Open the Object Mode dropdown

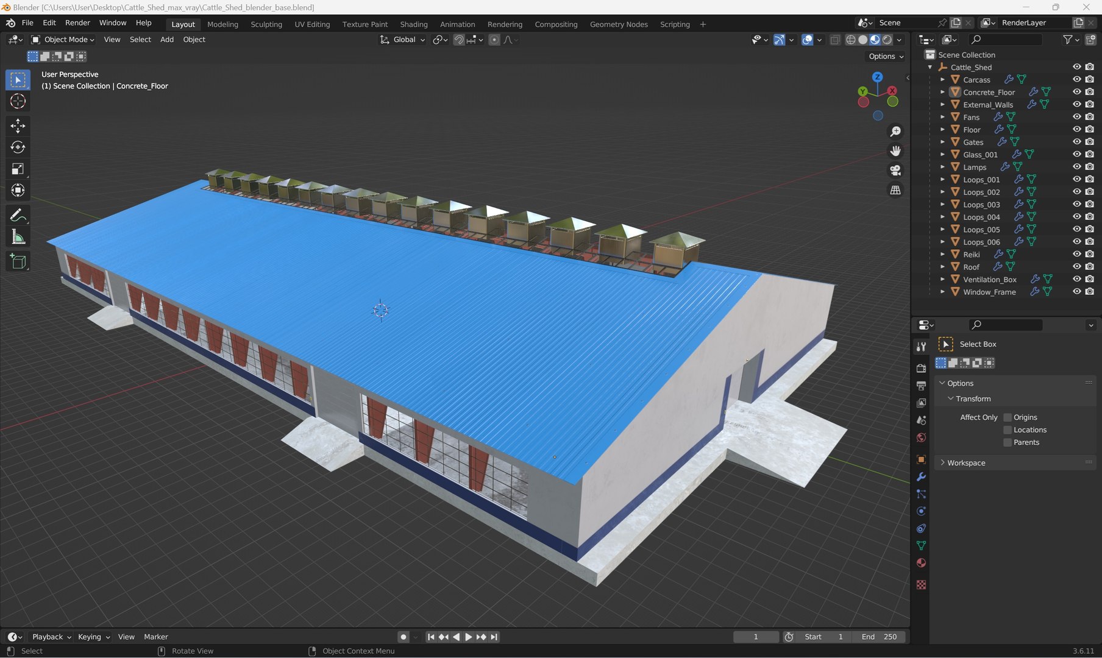pyautogui.click(x=63, y=40)
